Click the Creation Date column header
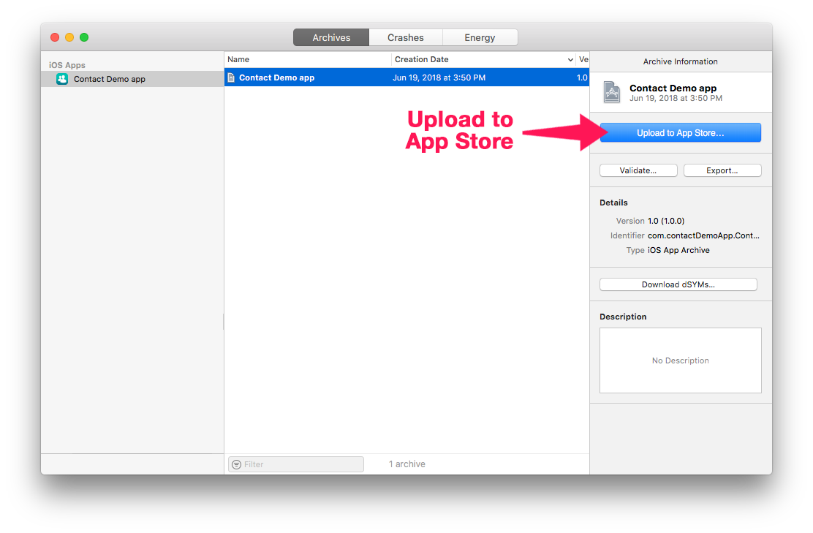 [483, 60]
